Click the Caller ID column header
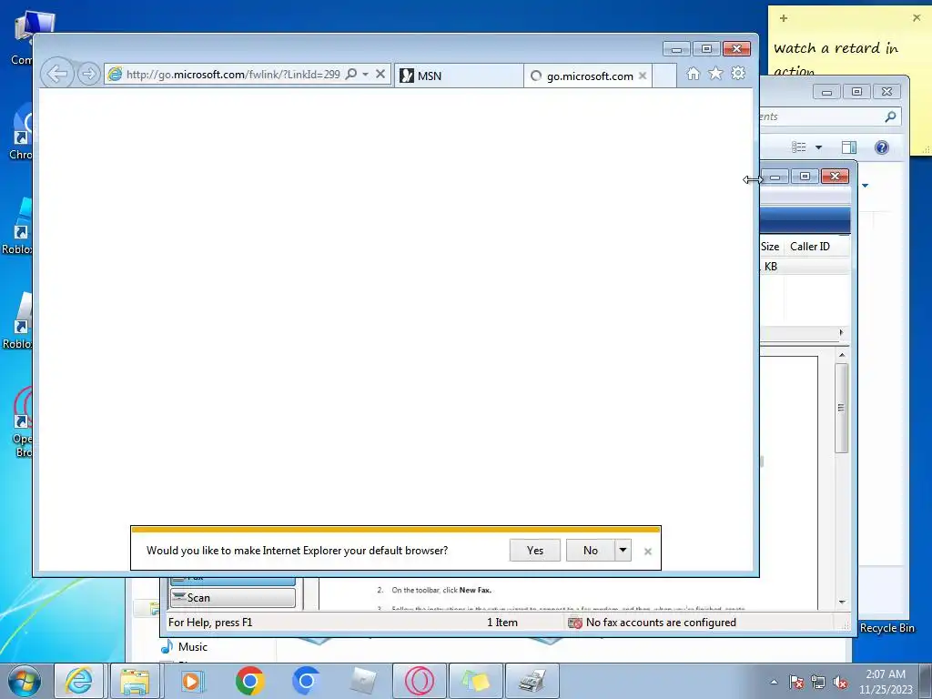This screenshot has width=932, height=699. pos(810,247)
